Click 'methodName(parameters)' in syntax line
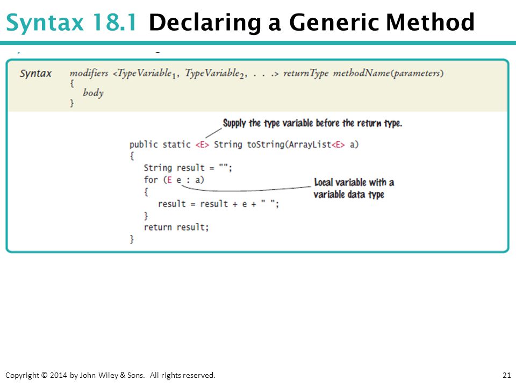 (x=388, y=73)
